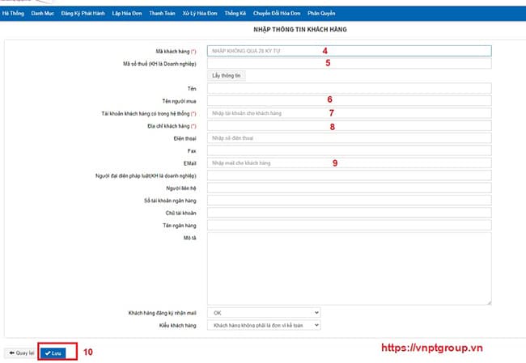Focus the Điện thoại input field
The image size is (526, 363).
point(349,138)
